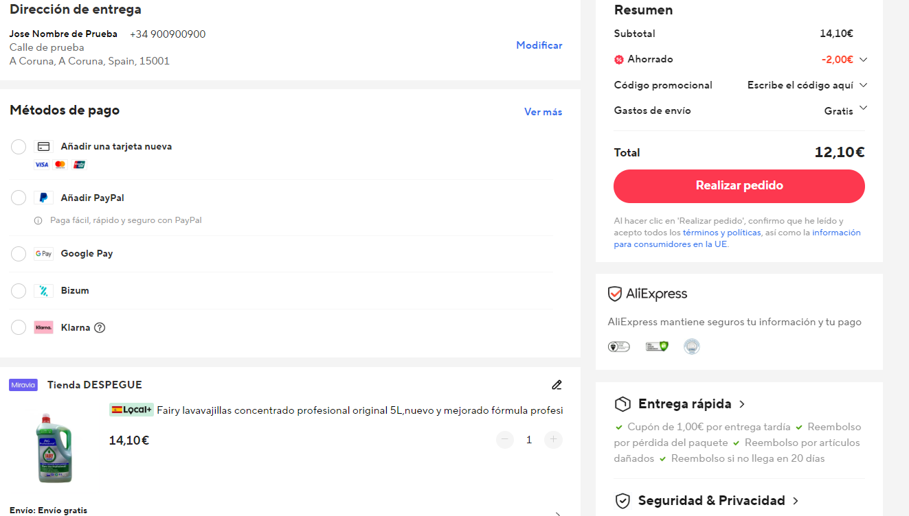Screen dimensions: 909x516
Task: Click the red Ahorrado discount icon
Action: click(x=618, y=60)
